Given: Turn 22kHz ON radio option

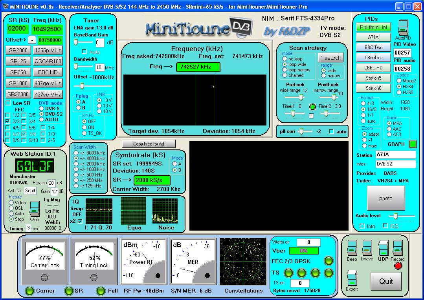Looking at the screenshot, I should (84, 127).
